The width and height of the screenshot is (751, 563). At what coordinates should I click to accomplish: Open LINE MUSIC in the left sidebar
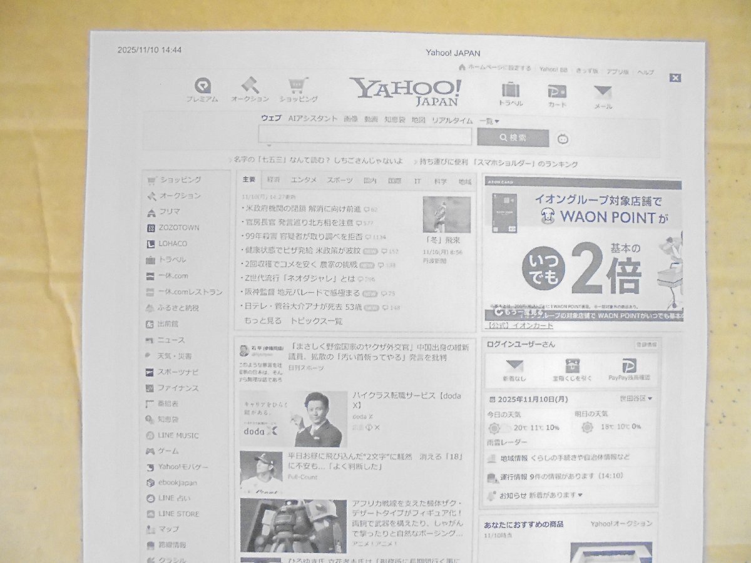pyautogui.click(x=172, y=435)
